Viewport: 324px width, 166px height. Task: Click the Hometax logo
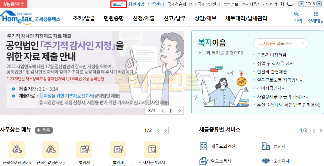click(x=30, y=18)
